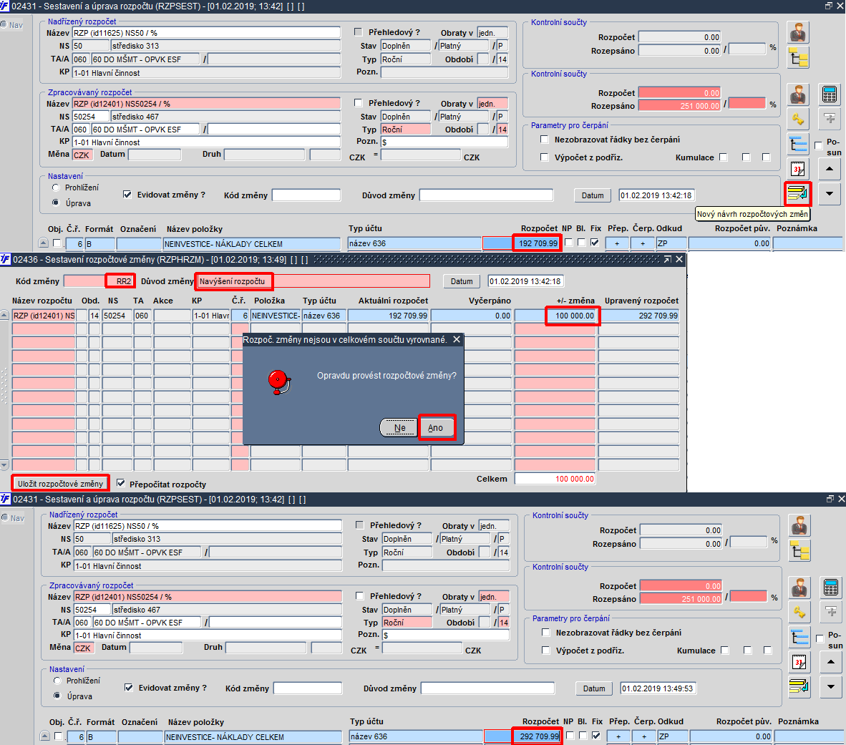The image size is (846, 745).
Task: Click Nav in the lower 02431 window
Action: tap(13, 518)
